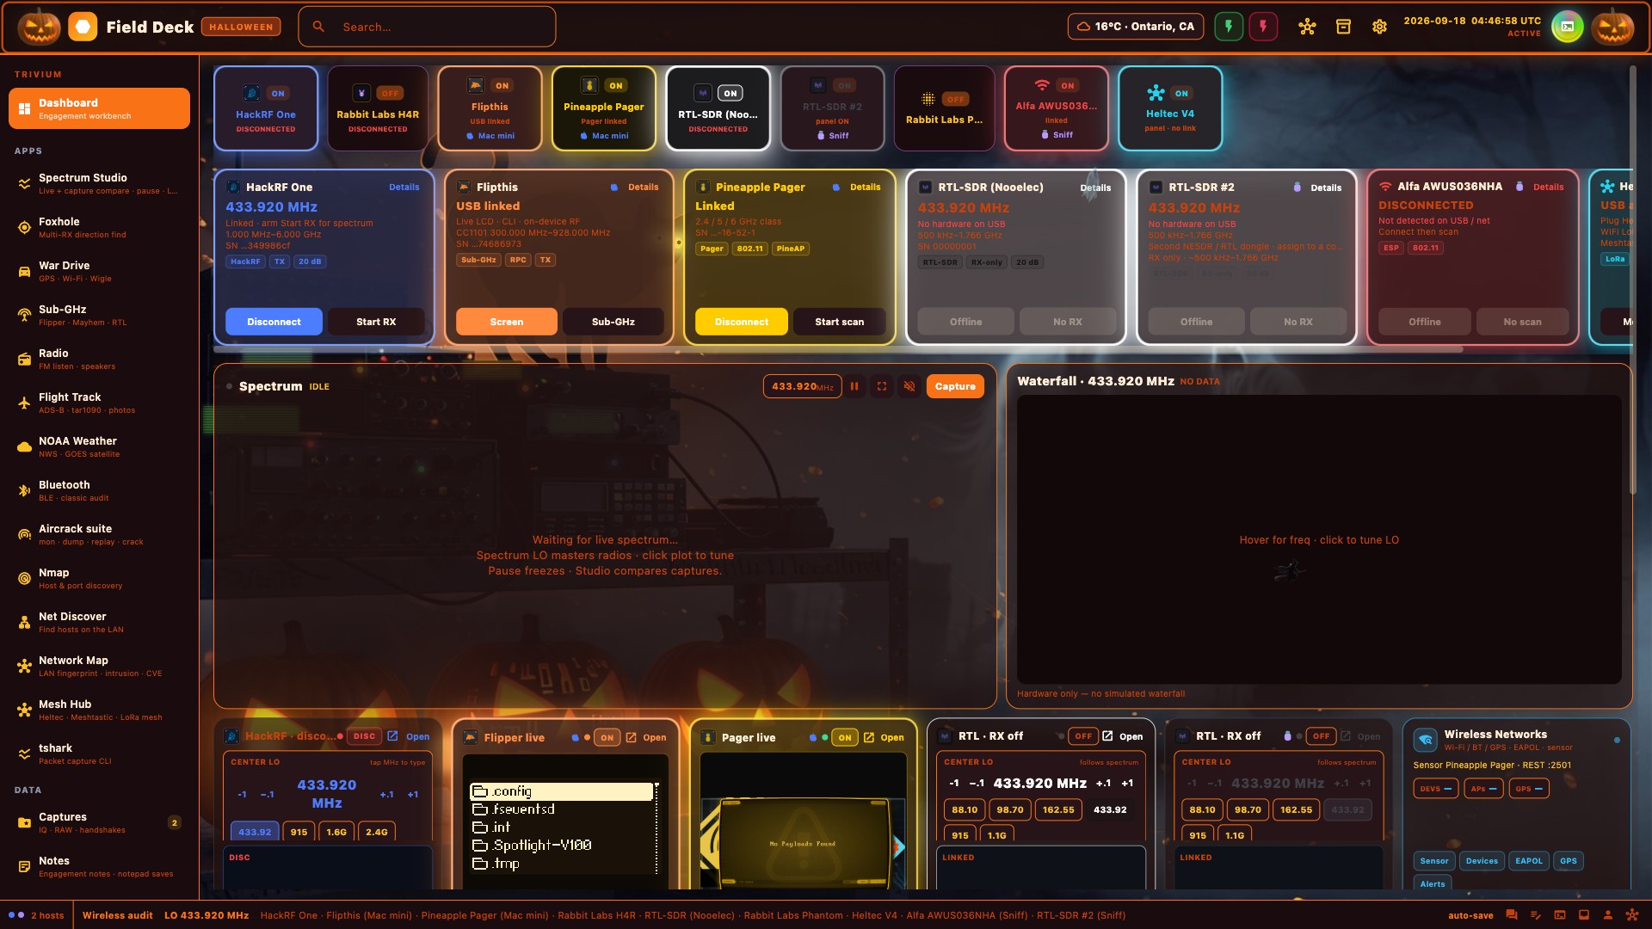Open Captures in the sidebar Data section

[99, 822]
